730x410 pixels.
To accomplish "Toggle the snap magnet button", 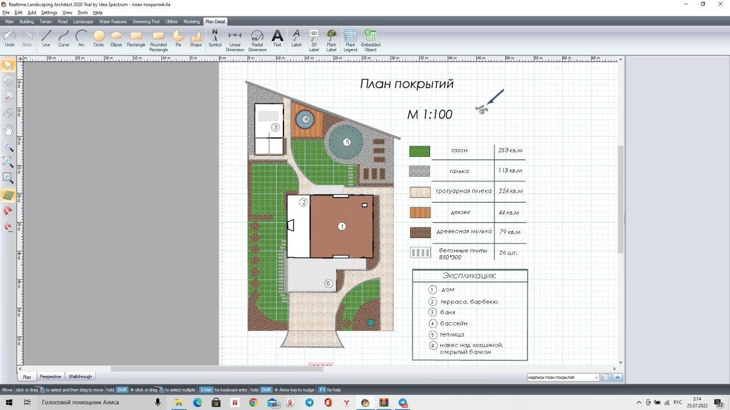I will pyautogui.click(x=9, y=211).
